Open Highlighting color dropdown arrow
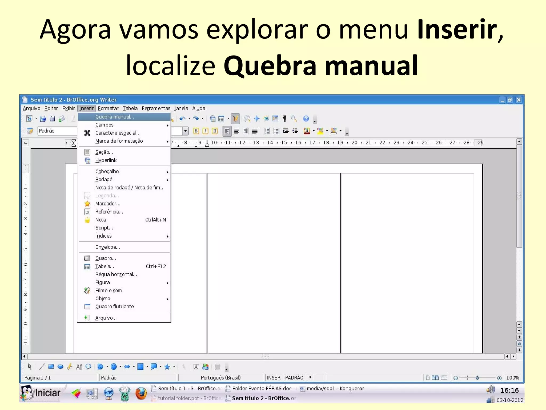Viewport: 546px width, 410px height. (x=327, y=131)
